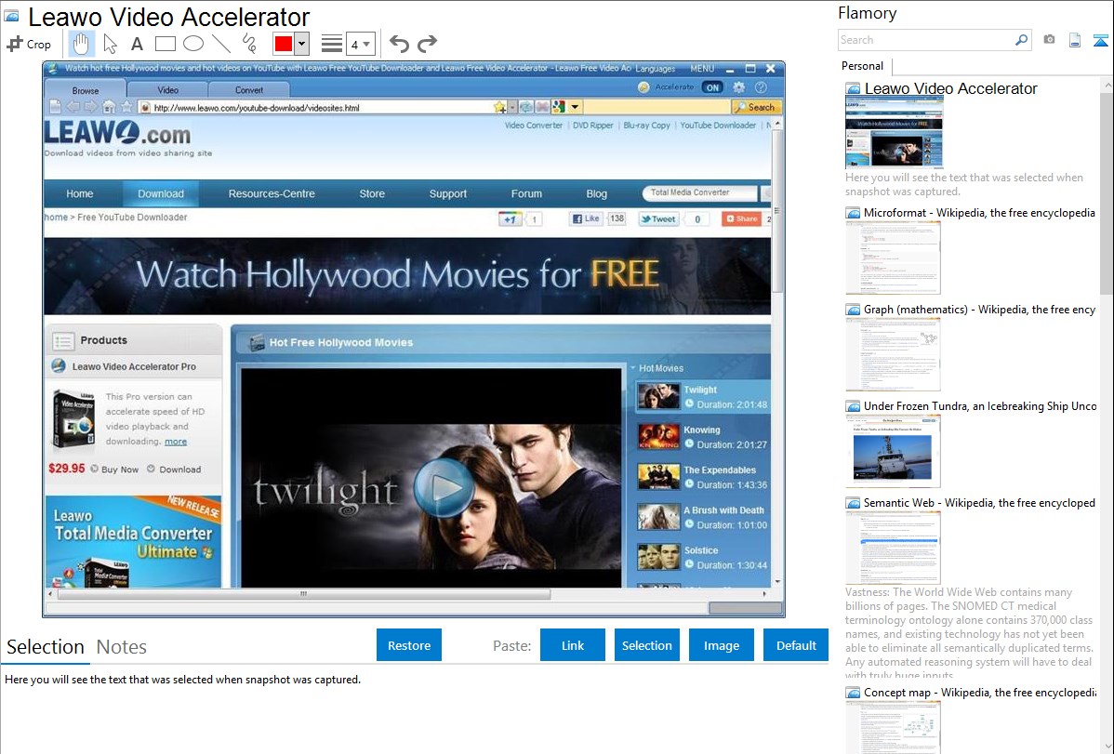
Task: Open the search engine dropdown arrow
Action: tap(575, 107)
